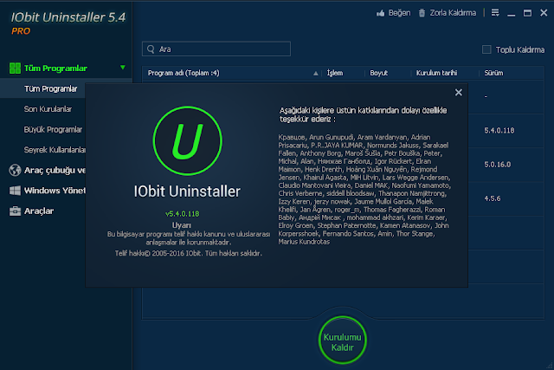Image resolution: width=554 pixels, height=370 pixels.
Task: Click the Kurulum tarihi column header
Action: [x=436, y=73]
